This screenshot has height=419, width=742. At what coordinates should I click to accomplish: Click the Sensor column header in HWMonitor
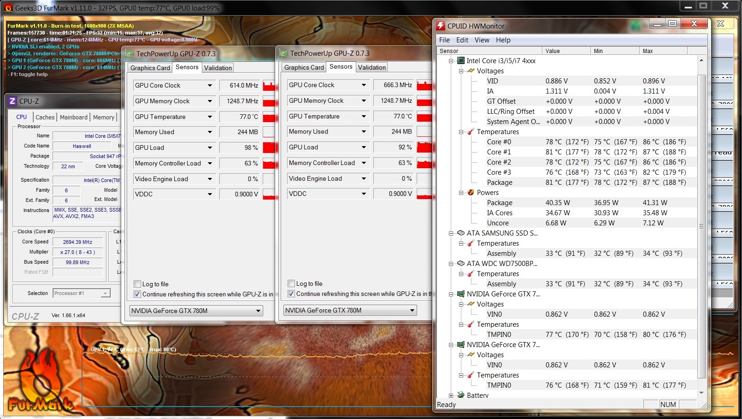tap(489, 51)
